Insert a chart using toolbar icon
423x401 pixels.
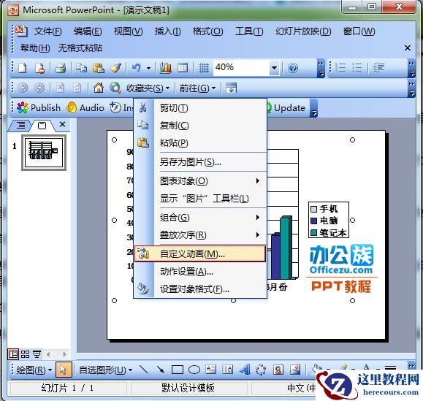(x=166, y=68)
